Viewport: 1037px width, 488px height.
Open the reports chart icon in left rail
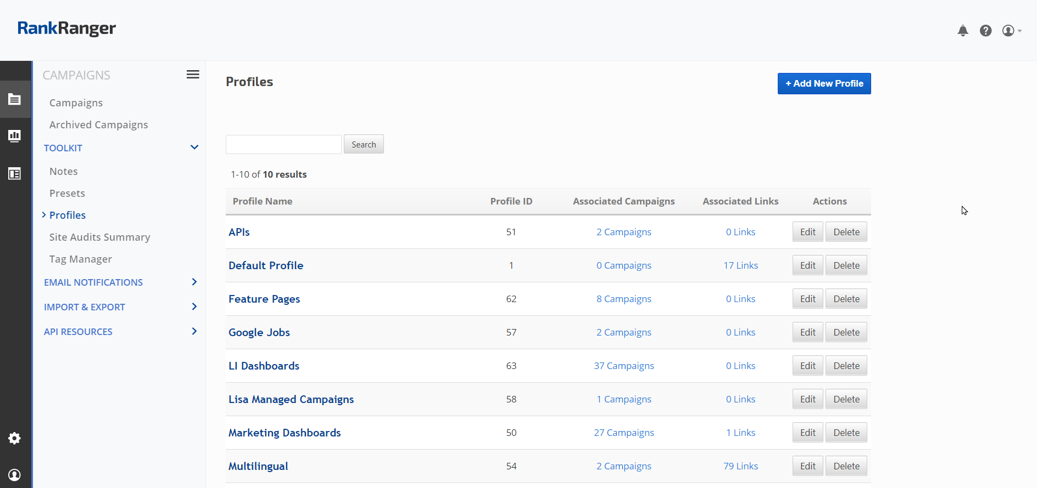coord(15,136)
